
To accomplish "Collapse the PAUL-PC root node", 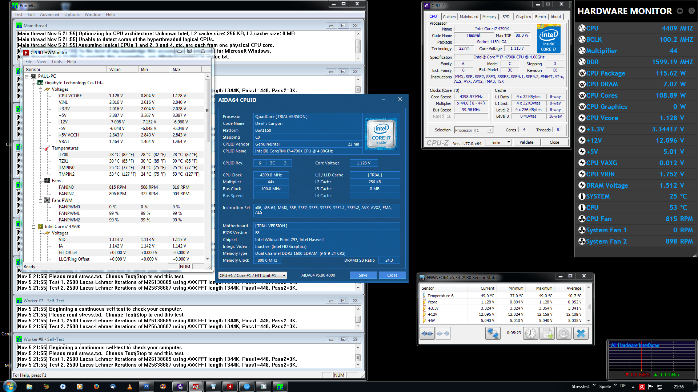I will tap(27, 76).
